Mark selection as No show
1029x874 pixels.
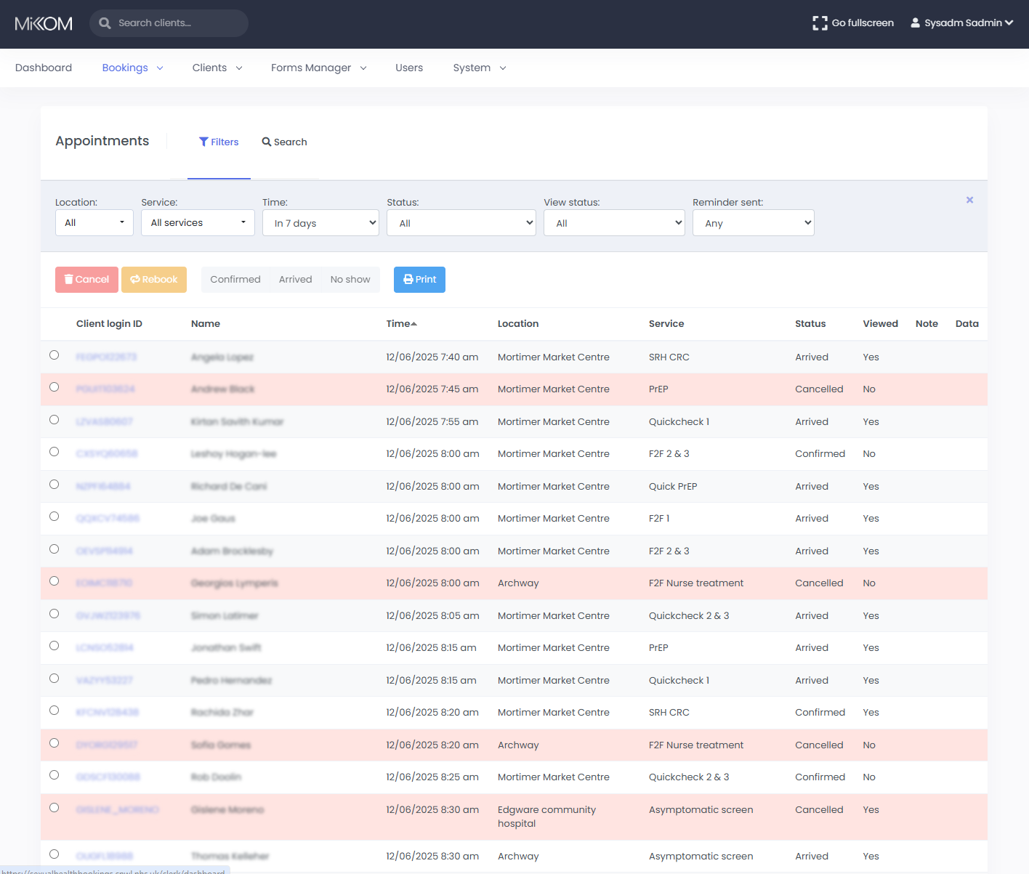click(350, 280)
